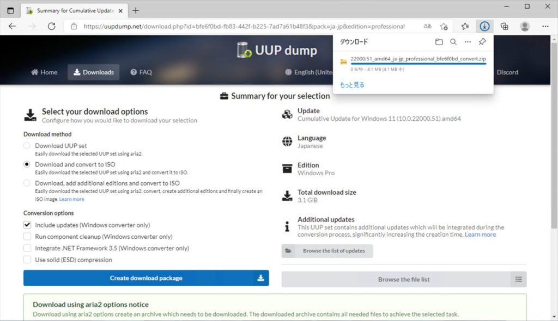558x321 pixels.
Task: Click the もっと見る link in downloads
Action: [352, 85]
